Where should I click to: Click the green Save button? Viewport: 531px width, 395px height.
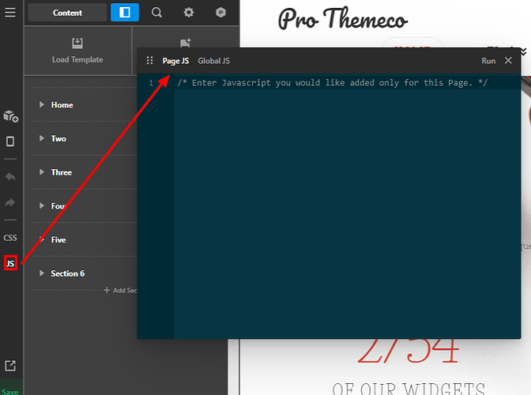pos(10,391)
